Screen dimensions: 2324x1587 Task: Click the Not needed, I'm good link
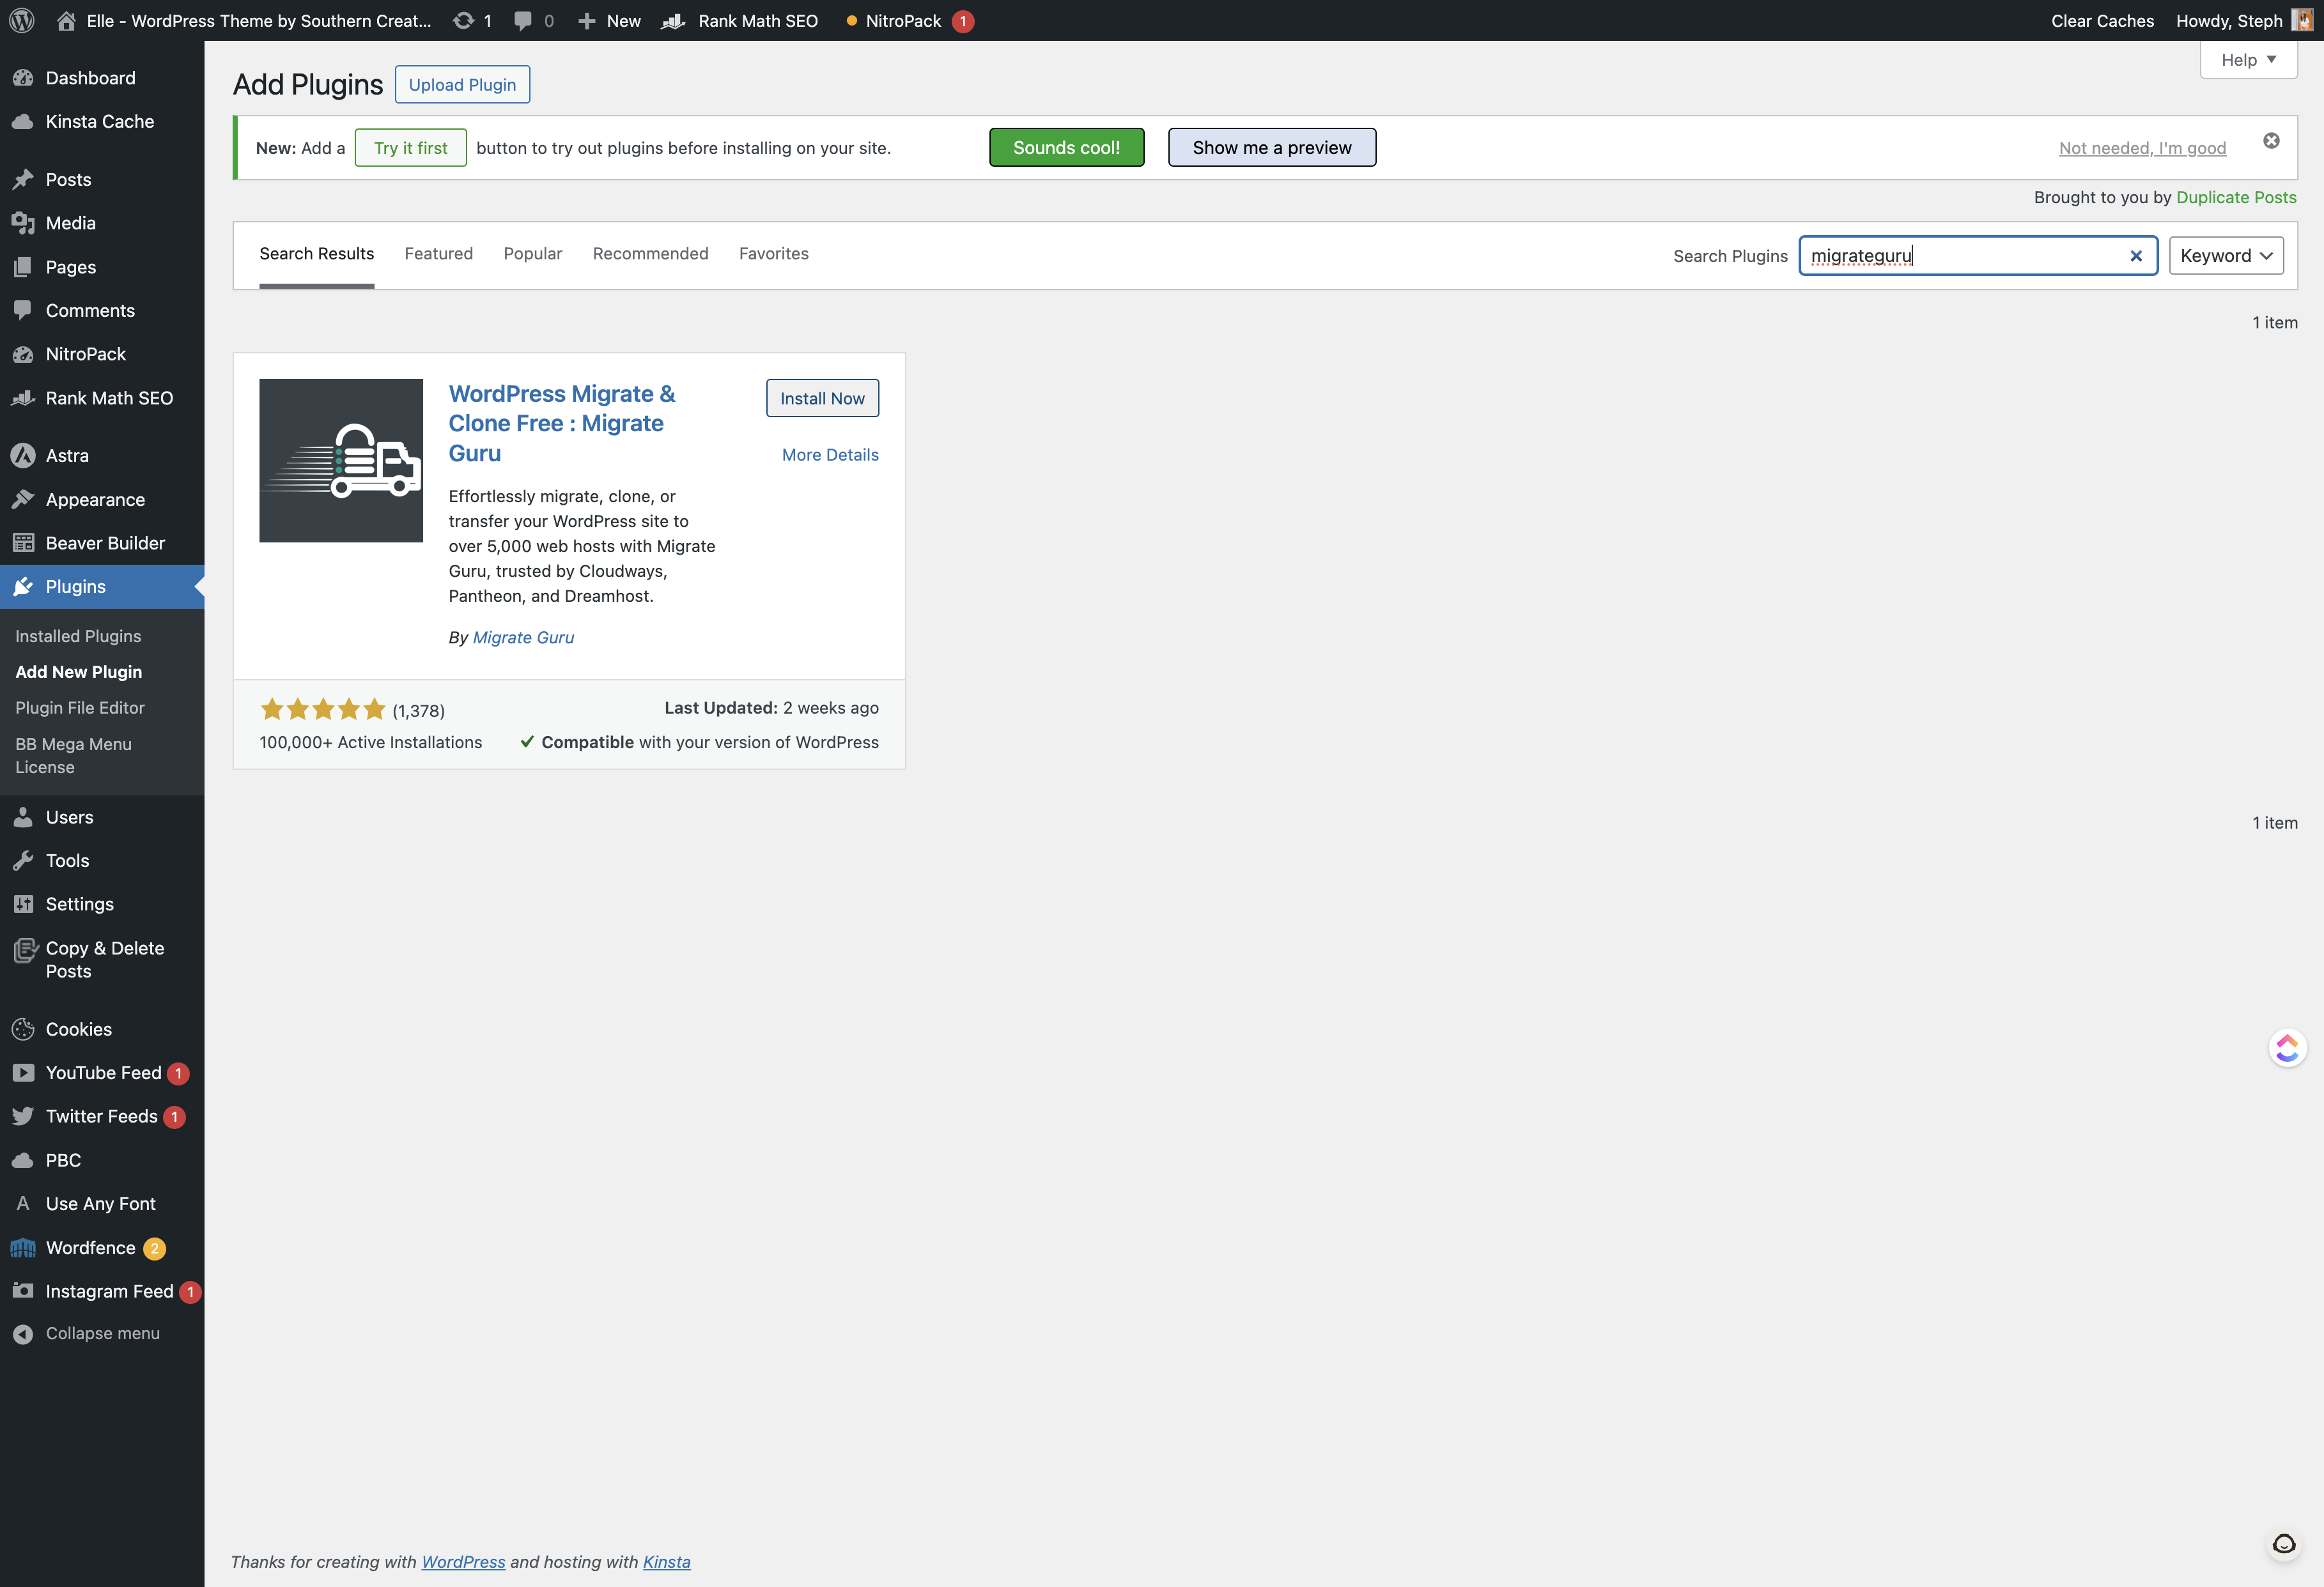pyautogui.click(x=2142, y=148)
